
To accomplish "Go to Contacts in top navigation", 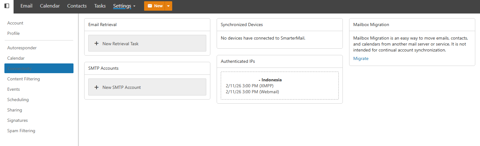I will 77,6.
